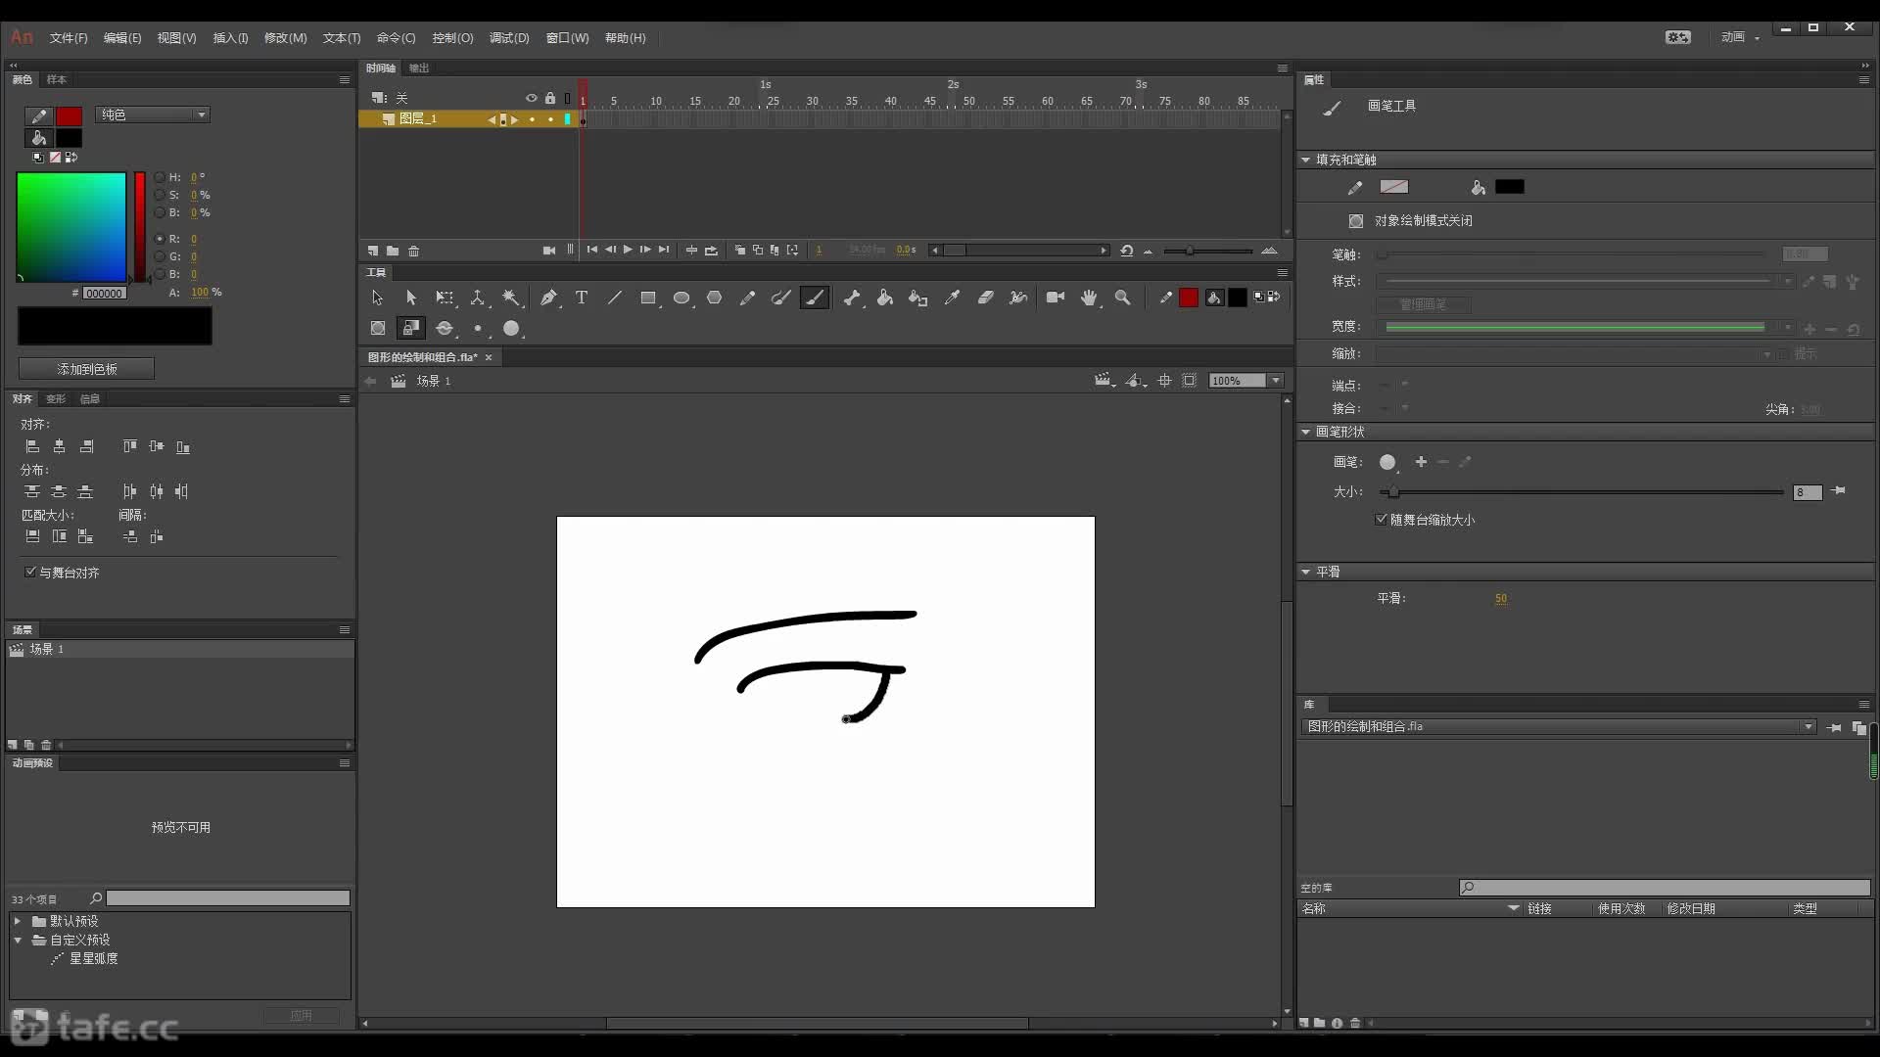Image resolution: width=1880 pixels, height=1057 pixels.
Task: Select the Text tool
Action: 582,298
